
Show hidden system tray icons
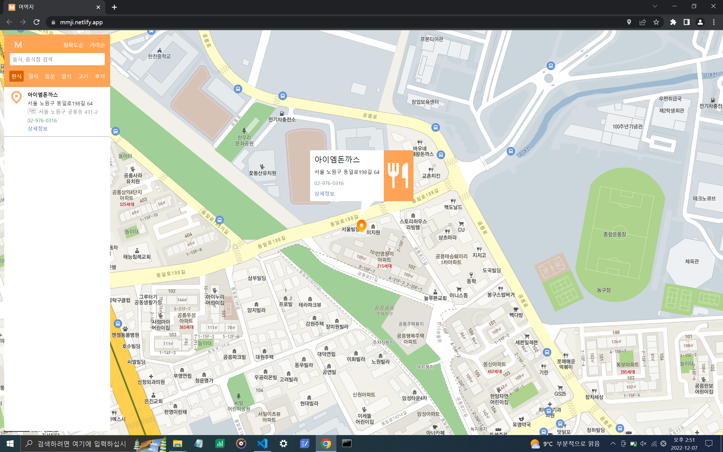point(613,444)
